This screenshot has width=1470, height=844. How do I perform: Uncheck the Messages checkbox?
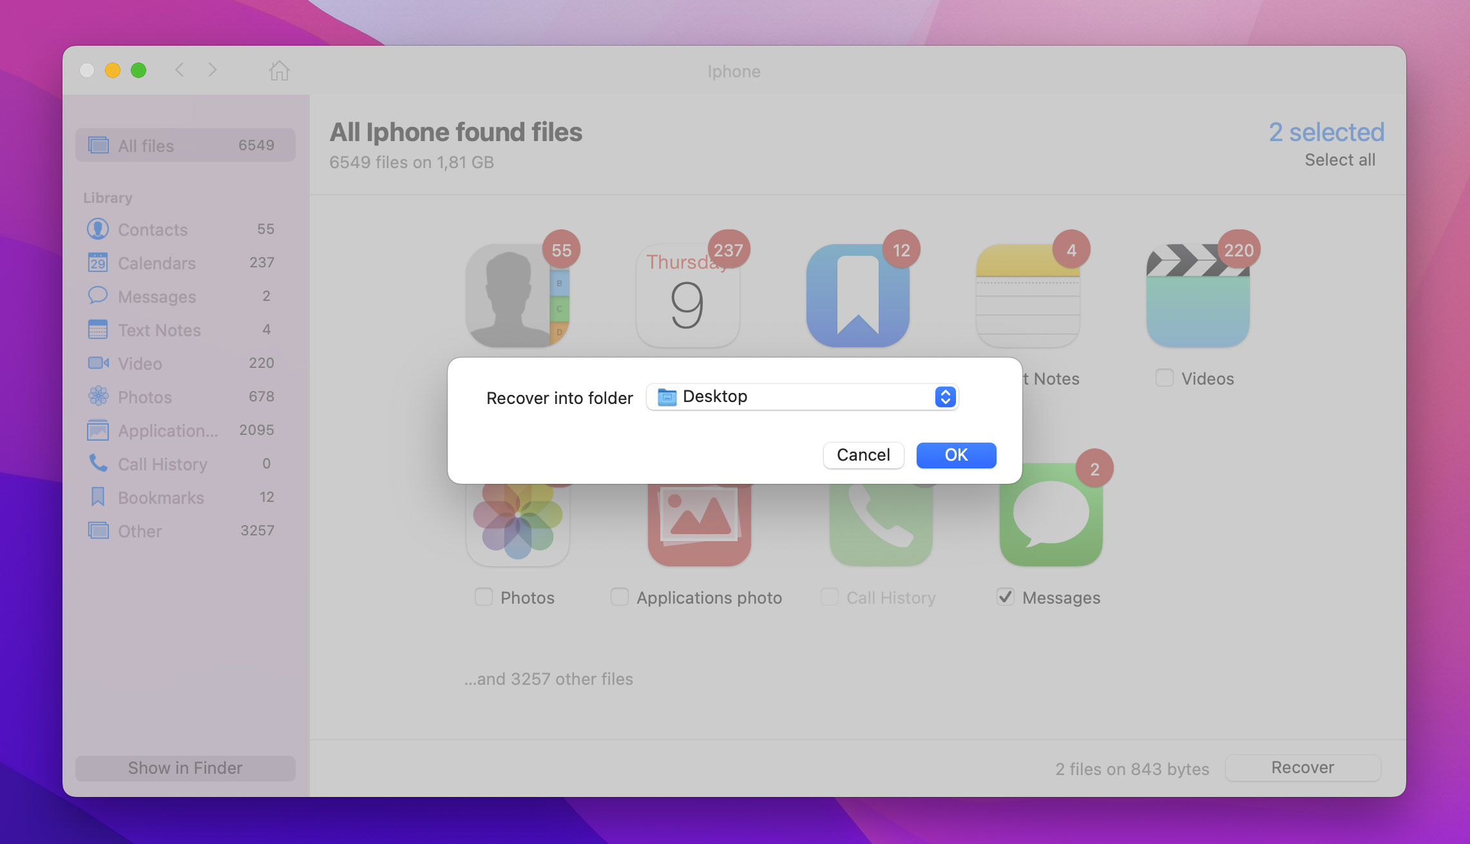[1005, 597]
